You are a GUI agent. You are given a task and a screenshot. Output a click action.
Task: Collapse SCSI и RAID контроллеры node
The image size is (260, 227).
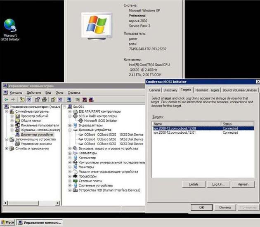tap(70, 116)
